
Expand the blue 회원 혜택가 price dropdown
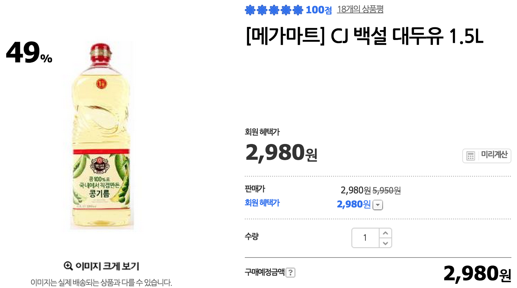point(377,205)
